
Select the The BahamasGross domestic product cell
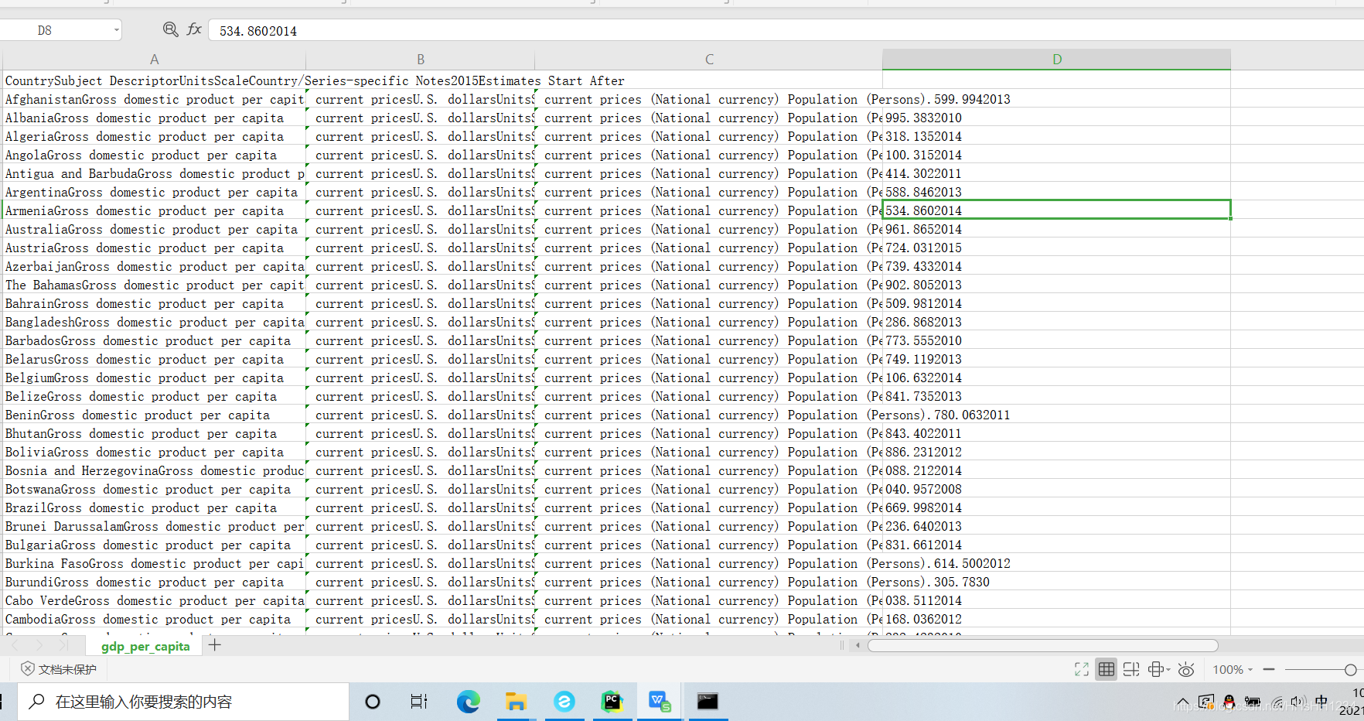click(155, 285)
